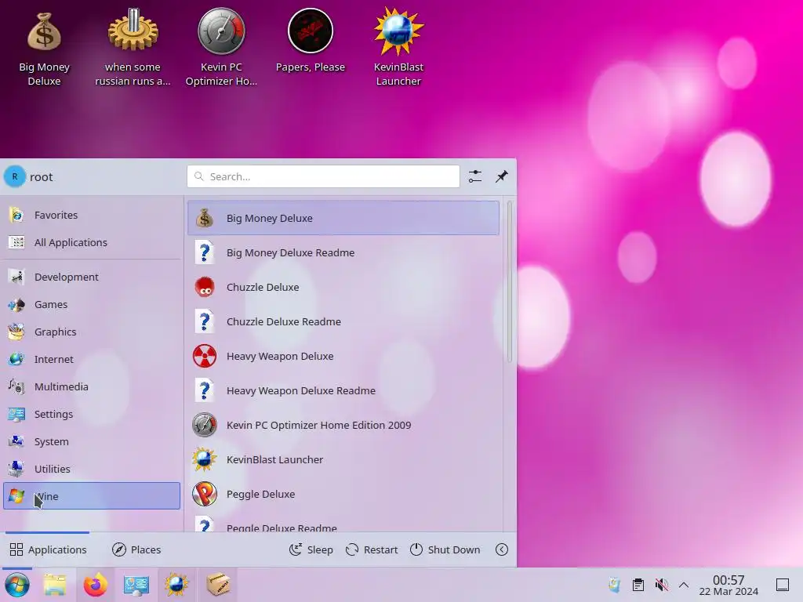Open the package box taskbar icon
803x602 pixels.
coord(218,585)
